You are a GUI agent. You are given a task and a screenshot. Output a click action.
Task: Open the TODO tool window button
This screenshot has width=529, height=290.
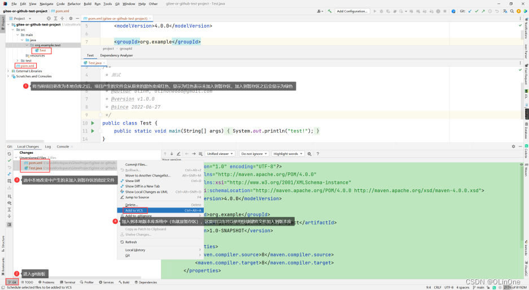coord(27,282)
